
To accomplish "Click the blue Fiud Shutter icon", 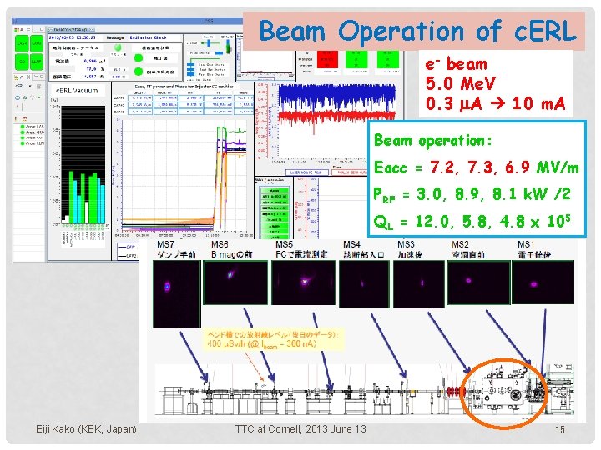I will pos(220,52).
